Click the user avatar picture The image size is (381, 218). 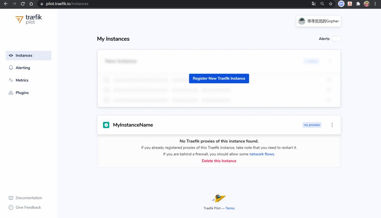(302, 21)
